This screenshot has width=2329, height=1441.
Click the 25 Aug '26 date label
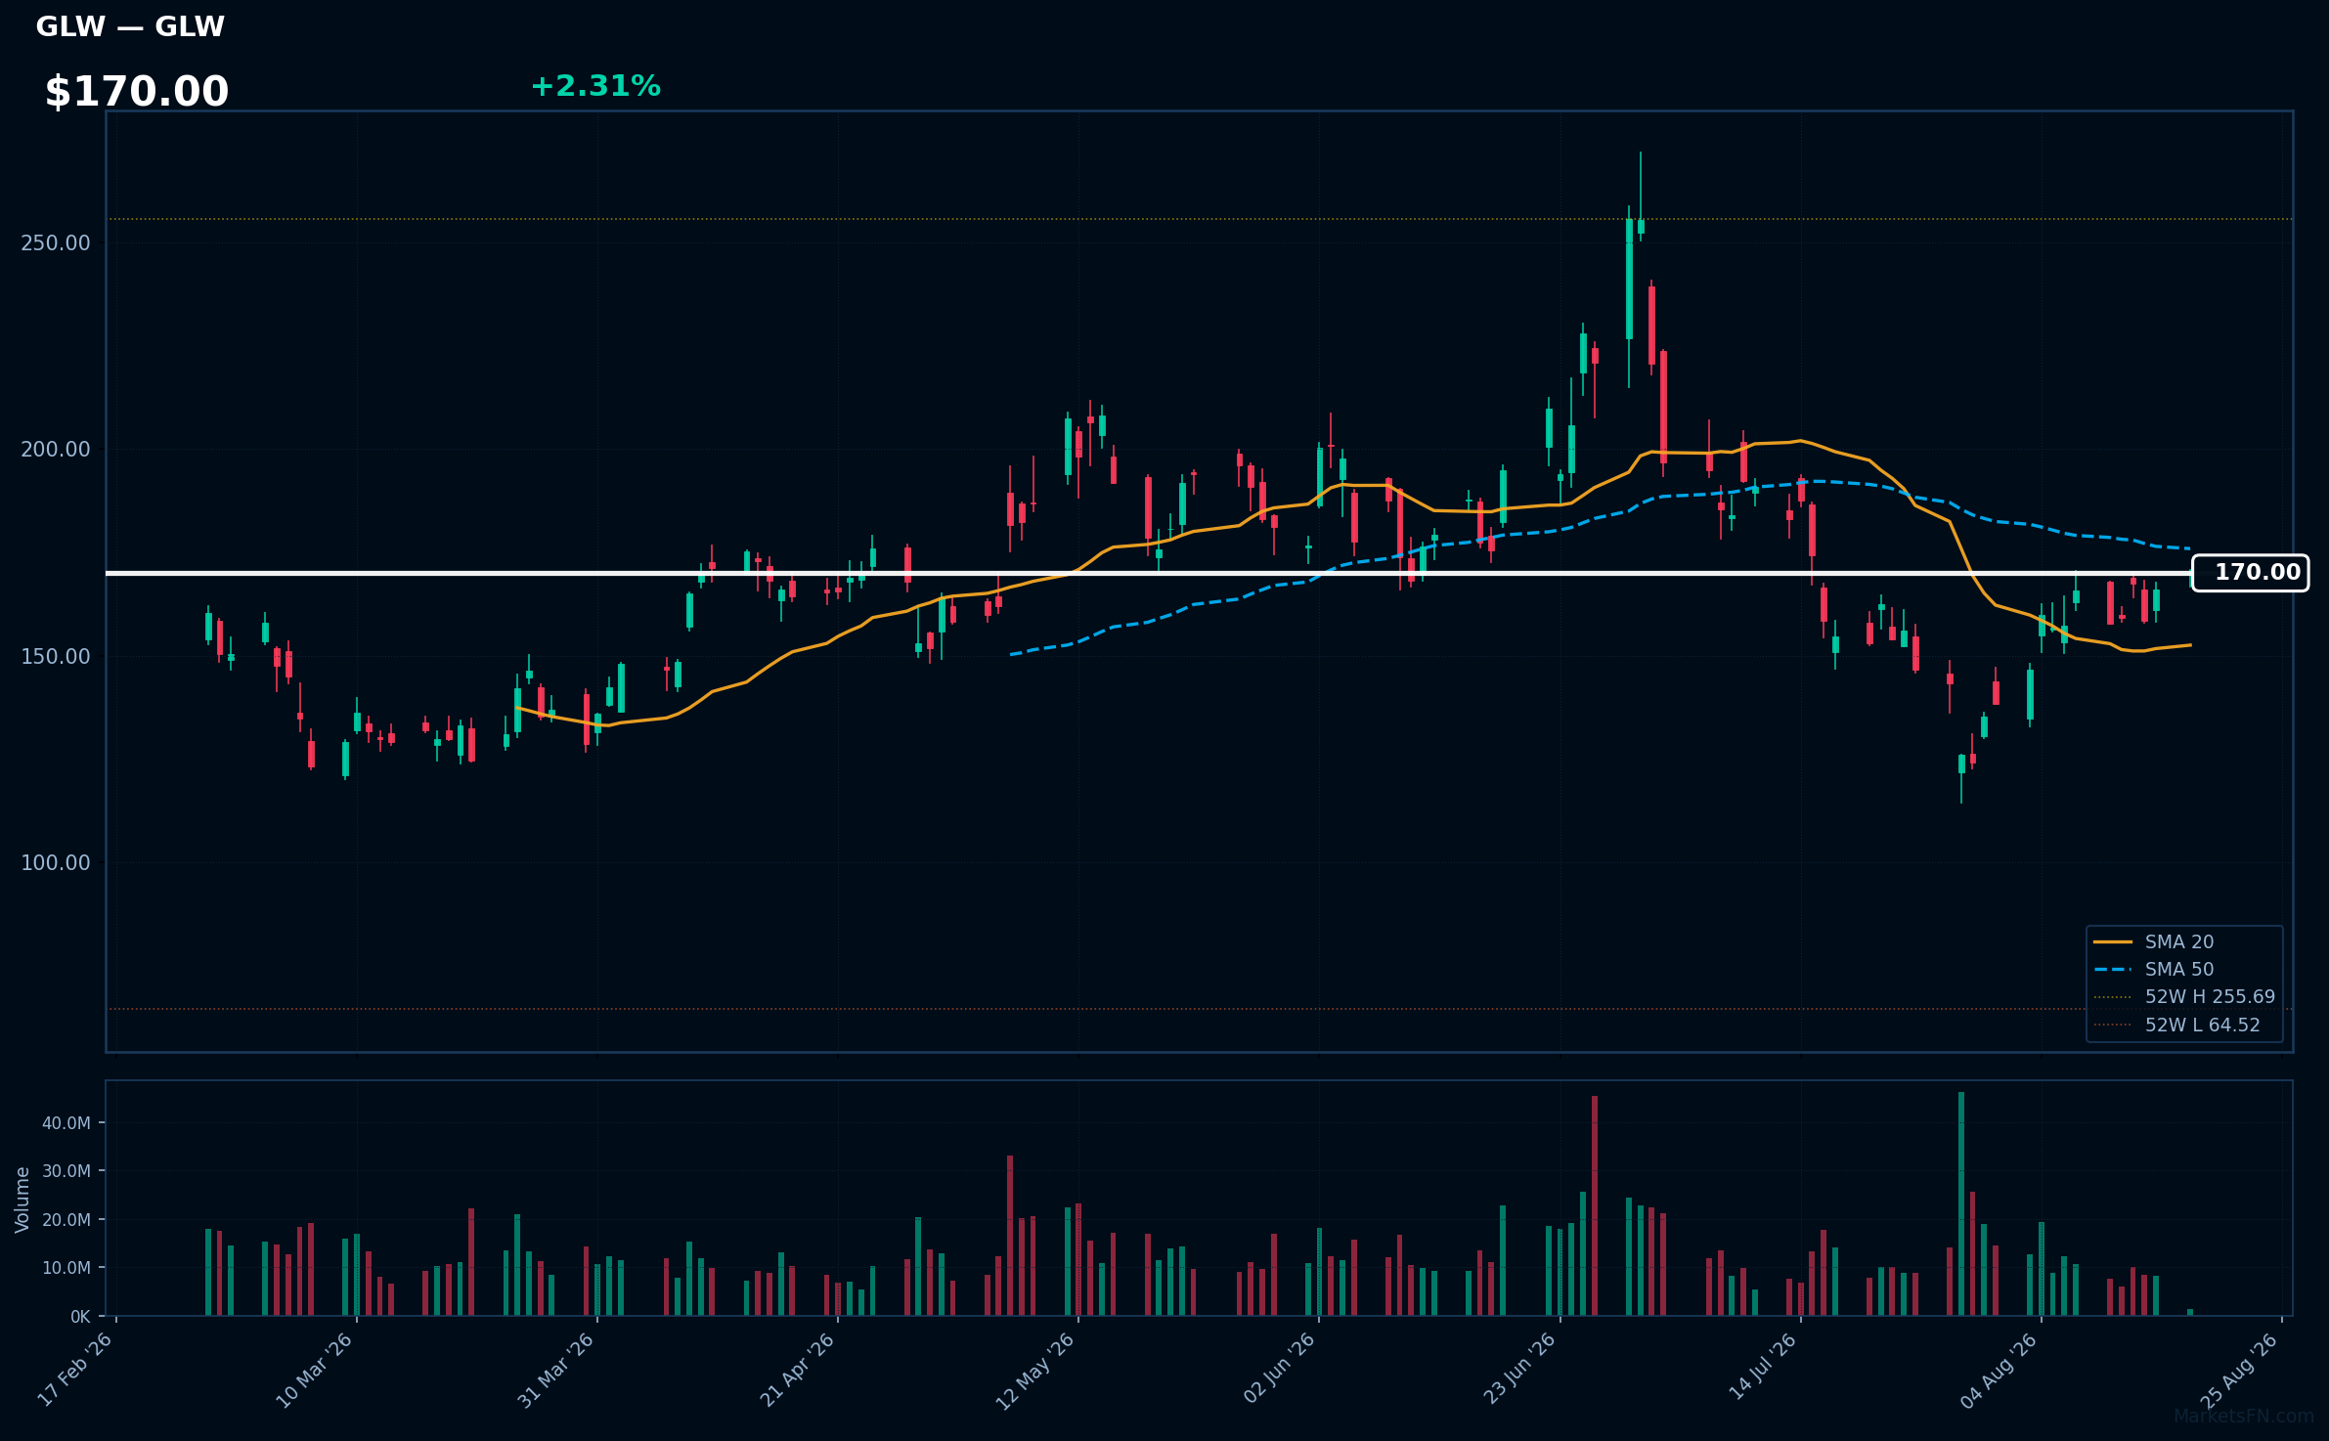(x=2239, y=1370)
